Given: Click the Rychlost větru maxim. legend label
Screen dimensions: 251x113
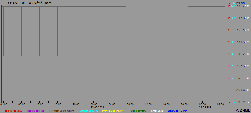Looking at the screenshot, I should tap(62, 111).
